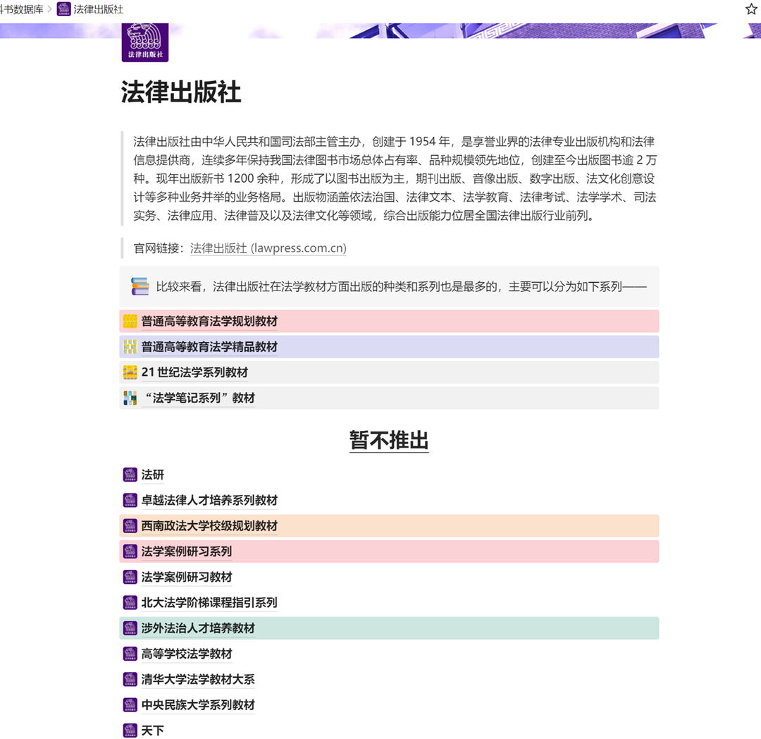Open 高等学校法学教材 page
Image resolution: width=761 pixels, height=739 pixels.
186,654
